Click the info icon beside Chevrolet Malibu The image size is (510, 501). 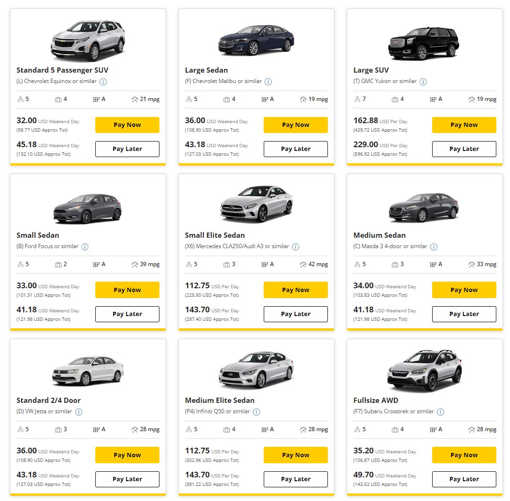(268, 81)
